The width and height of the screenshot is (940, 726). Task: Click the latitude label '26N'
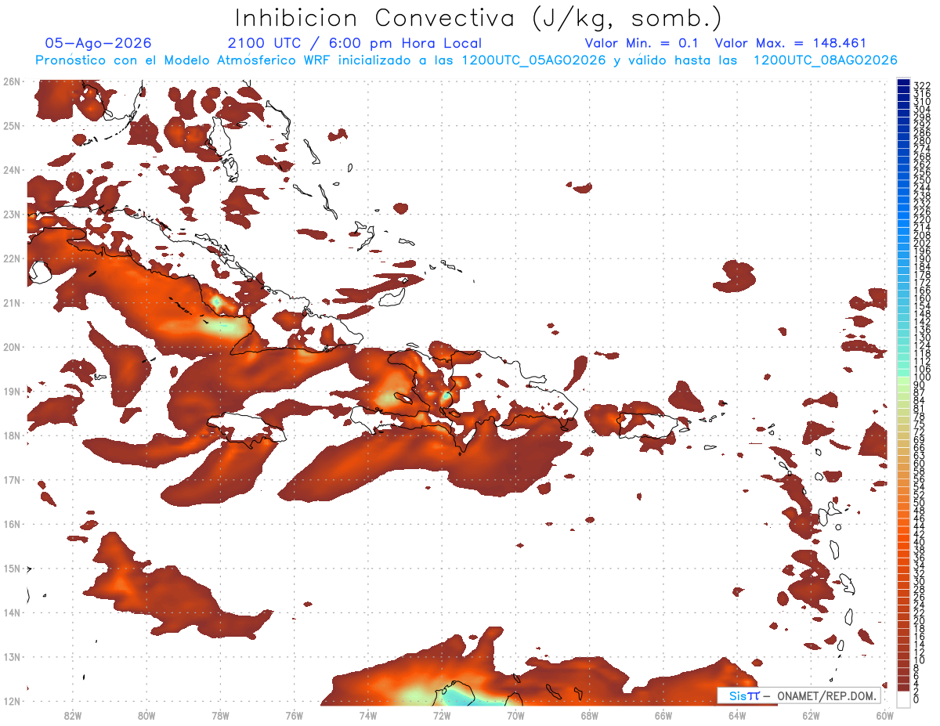(x=12, y=81)
